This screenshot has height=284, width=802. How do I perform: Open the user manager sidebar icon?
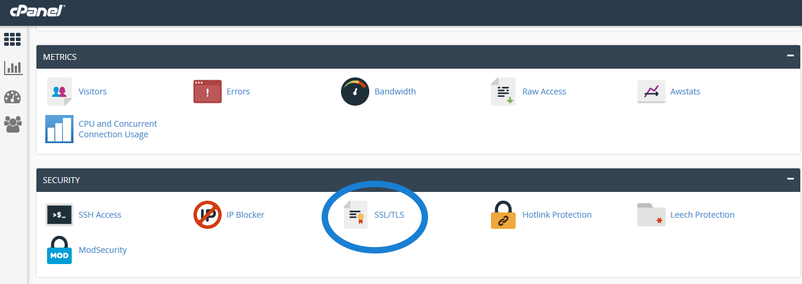point(12,124)
